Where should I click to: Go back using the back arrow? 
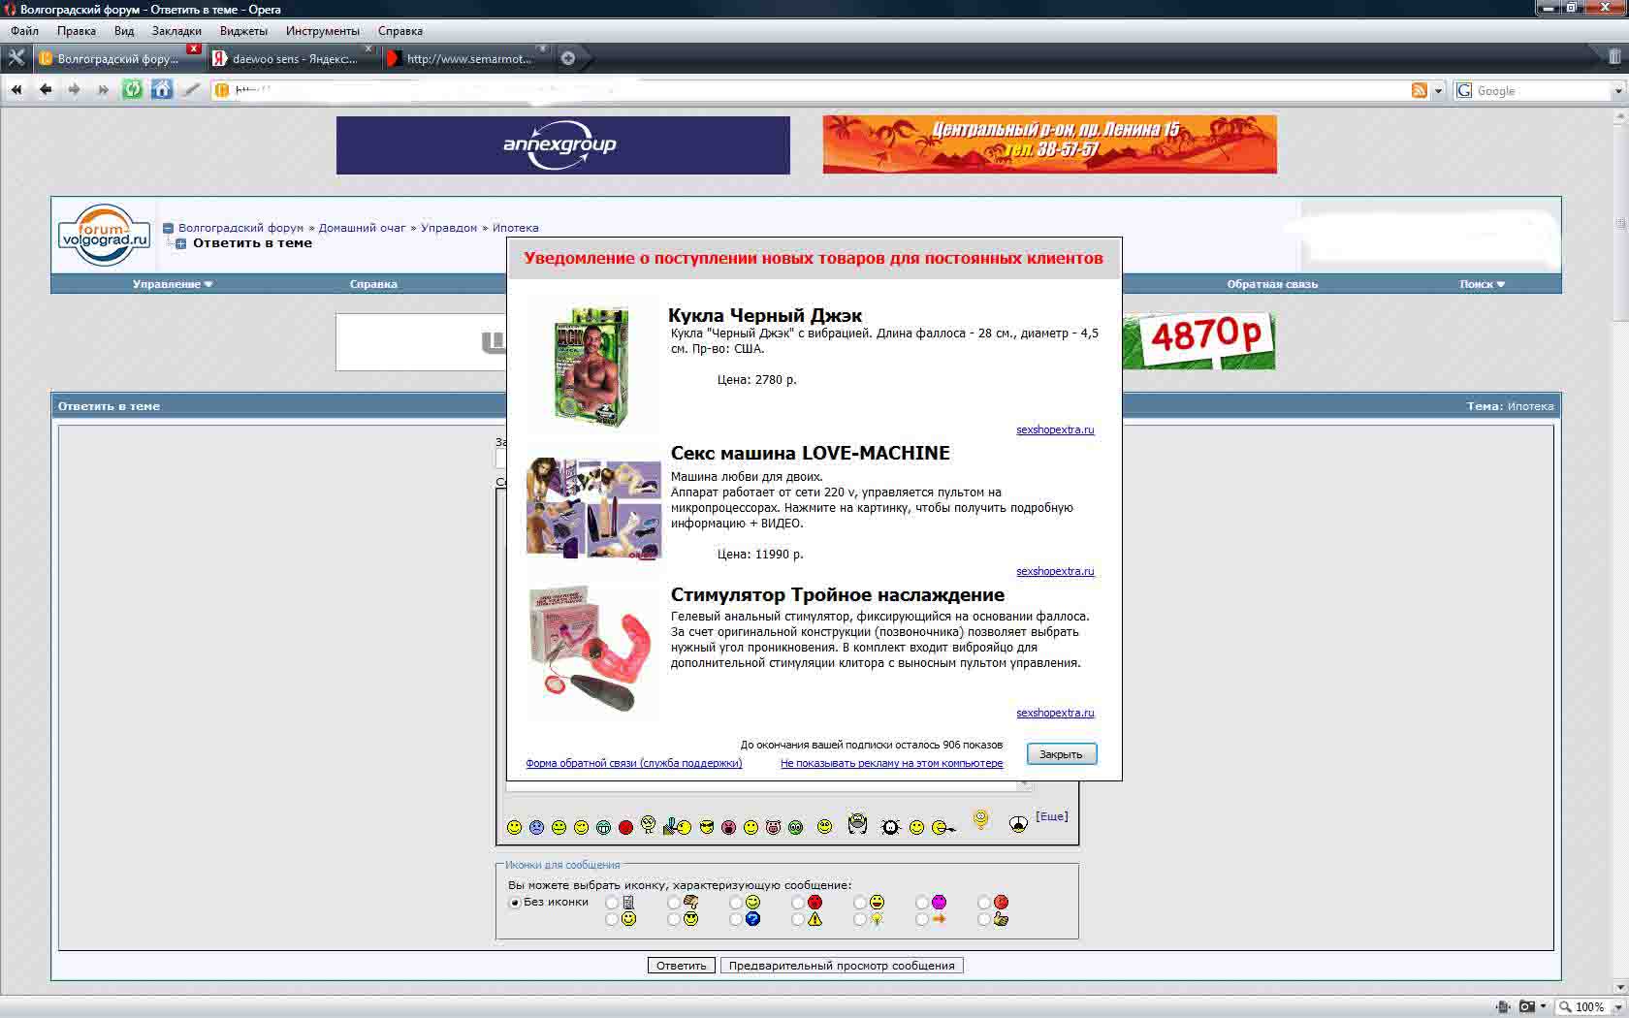click(46, 90)
